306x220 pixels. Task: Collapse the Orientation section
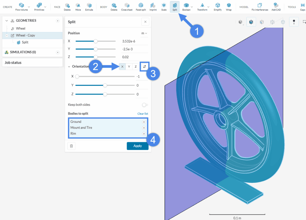point(69,66)
